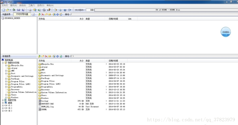Click the image pane New folder icon
Viewport: 238px width, 125px height.
pyautogui.click(x=46, y=14)
